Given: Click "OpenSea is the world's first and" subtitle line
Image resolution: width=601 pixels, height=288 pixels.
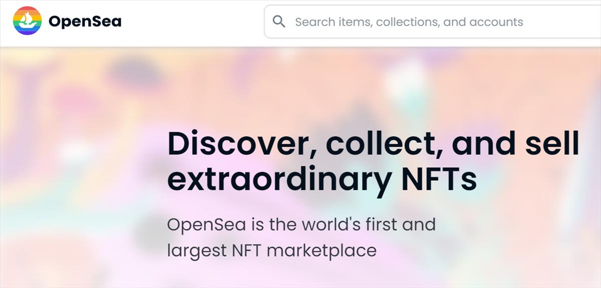Looking at the screenshot, I should pyautogui.click(x=301, y=224).
